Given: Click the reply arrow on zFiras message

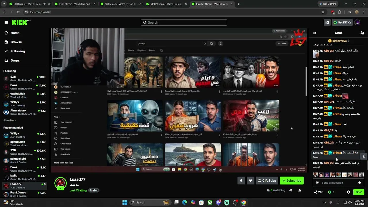Looking at the screenshot, I should 364,156.
